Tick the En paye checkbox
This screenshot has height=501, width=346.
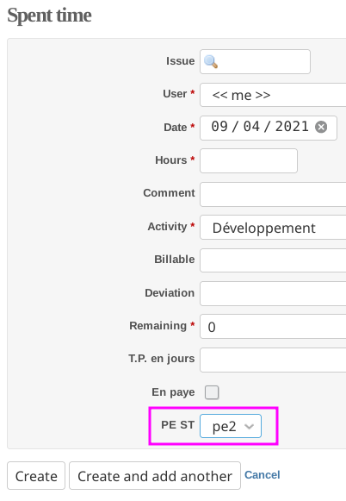tap(212, 392)
